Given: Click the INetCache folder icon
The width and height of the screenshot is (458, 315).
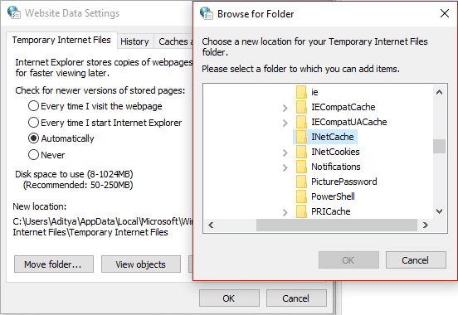Looking at the screenshot, I should point(301,137).
